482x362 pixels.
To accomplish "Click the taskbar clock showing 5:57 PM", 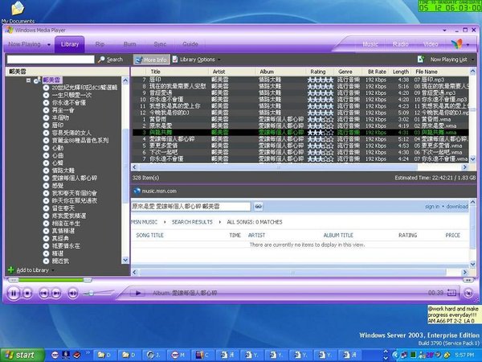I will point(464,356).
